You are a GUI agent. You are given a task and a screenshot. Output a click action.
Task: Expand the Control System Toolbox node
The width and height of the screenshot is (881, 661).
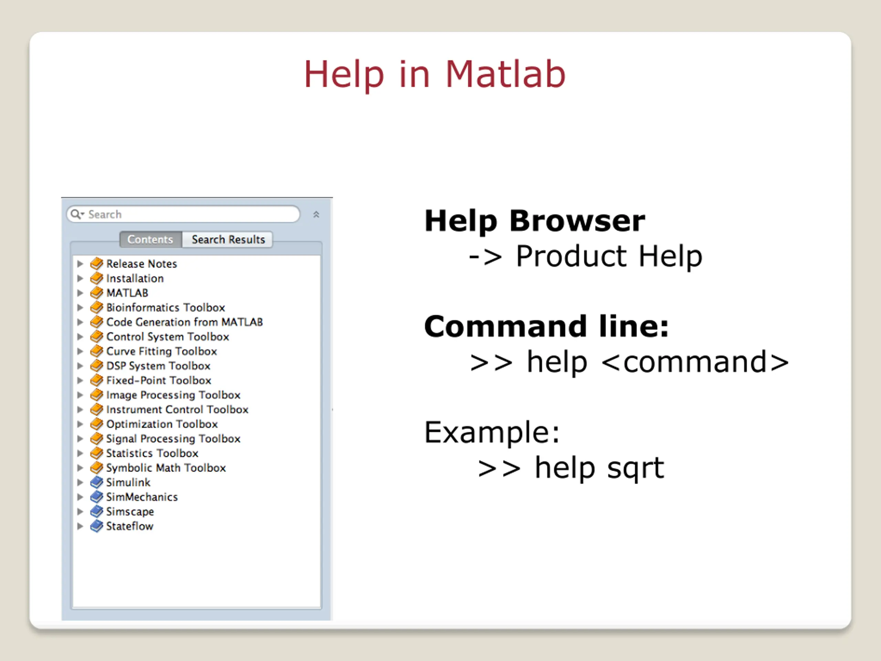coord(80,336)
